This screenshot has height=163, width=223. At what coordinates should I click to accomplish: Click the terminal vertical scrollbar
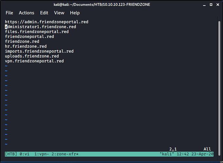[x=219, y=81]
